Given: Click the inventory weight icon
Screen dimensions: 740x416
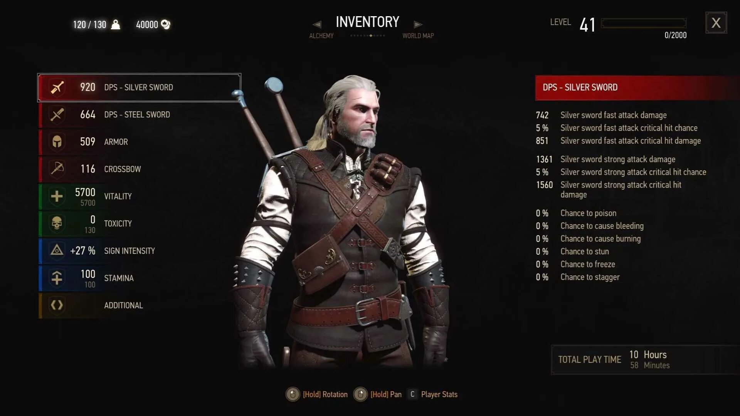Looking at the screenshot, I should click(116, 25).
